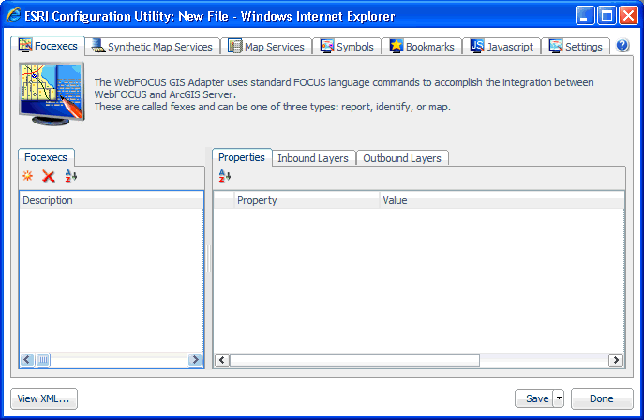This screenshot has width=644, height=420.
Task: Sort the properties with the A-Z icon
Action: 224,176
